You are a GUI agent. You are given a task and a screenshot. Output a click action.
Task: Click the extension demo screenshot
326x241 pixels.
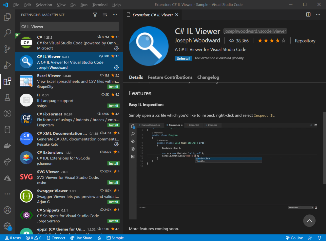coord(223,171)
